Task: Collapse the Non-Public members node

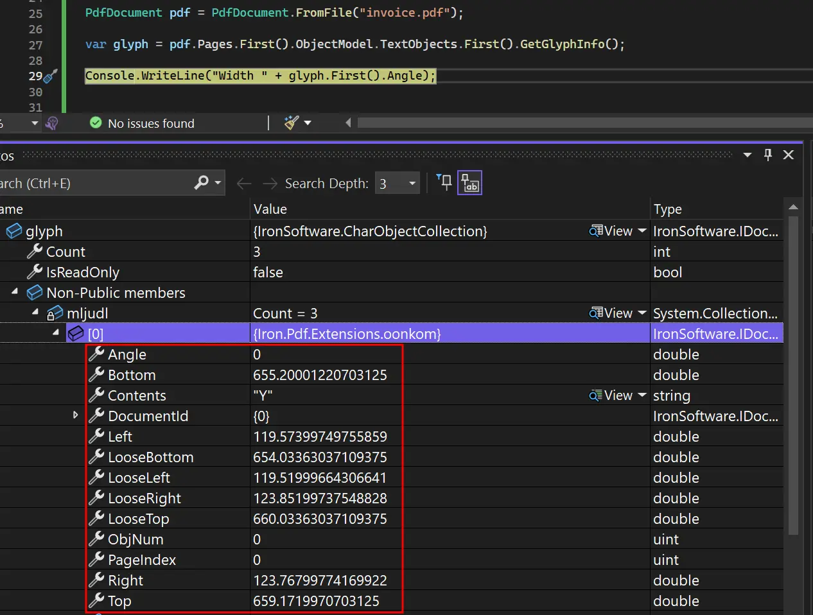Action: 15,292
